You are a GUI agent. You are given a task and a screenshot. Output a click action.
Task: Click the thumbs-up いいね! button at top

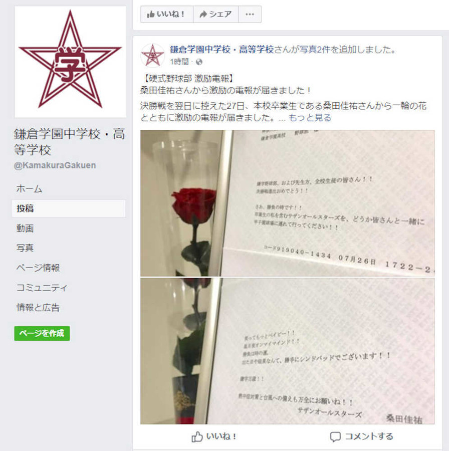(x=167, y=14)
